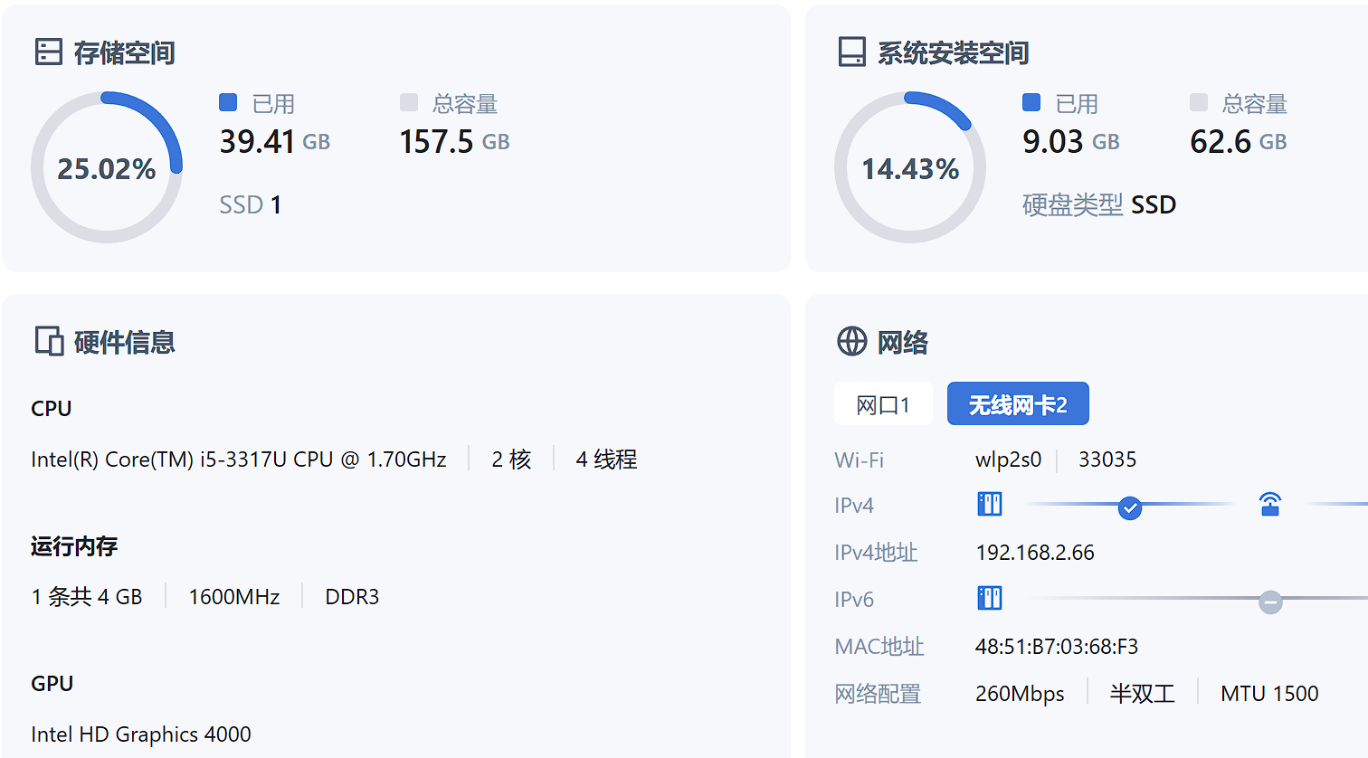Click the MAC地址 row label
The image size is (1368, 758).
coord(879,647)
